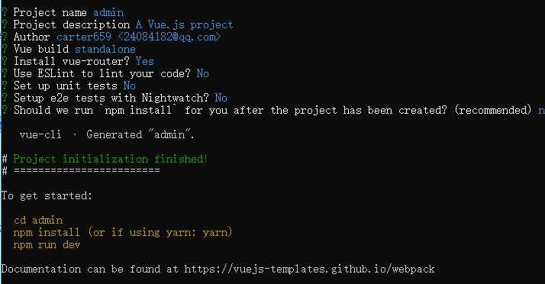This screenshot has height=284, width=545.
Task: Click the 'vue-cli' generated admin line
Action: tap(107, 134)
